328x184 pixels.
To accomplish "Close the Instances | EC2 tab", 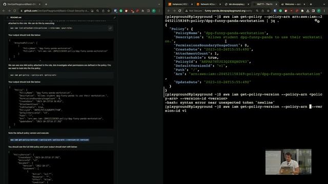I will point(192,4).
